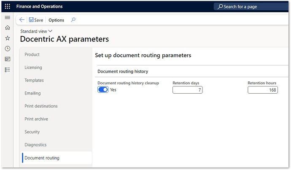Click the toolbar search magnifier icon
Image resolution: width=291 pixels, height=170 pixels.
tap(73, 20)
